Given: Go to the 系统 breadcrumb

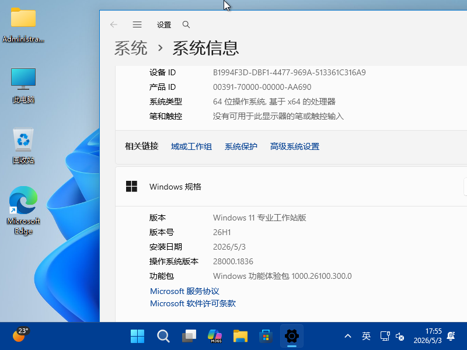Looking at the screenshot, I should pyautogui.click(x=131, y=48).
